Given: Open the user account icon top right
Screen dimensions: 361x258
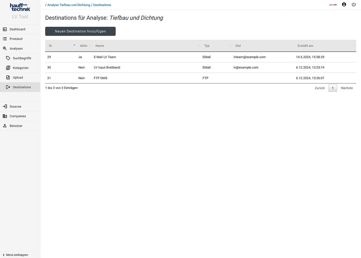Looking at the screenshot, I should tap(344, 4).
